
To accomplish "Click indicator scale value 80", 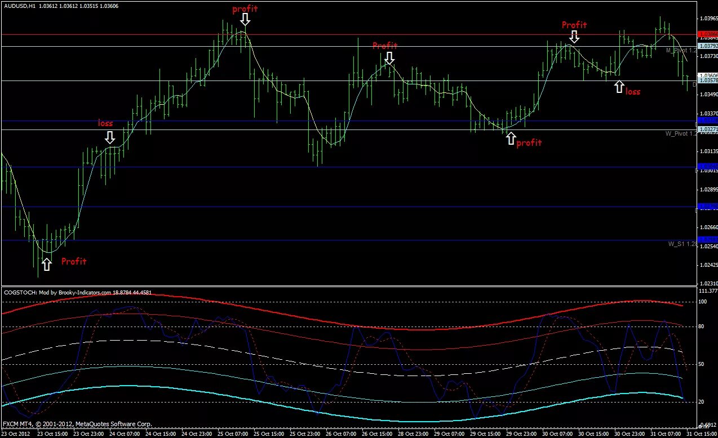I will click(702, 327).
